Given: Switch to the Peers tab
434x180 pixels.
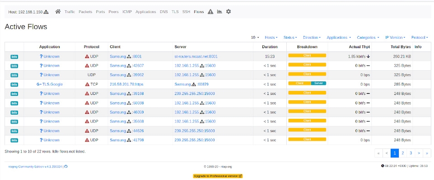Looking at the screenshot, I should click(113, 12).
